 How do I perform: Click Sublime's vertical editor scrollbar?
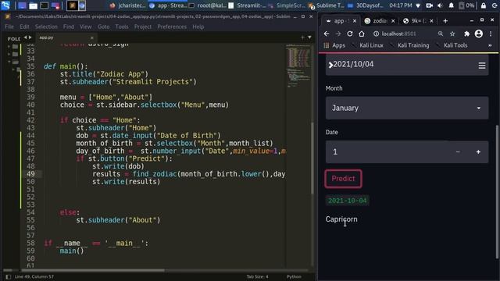(x=312, y=158)
